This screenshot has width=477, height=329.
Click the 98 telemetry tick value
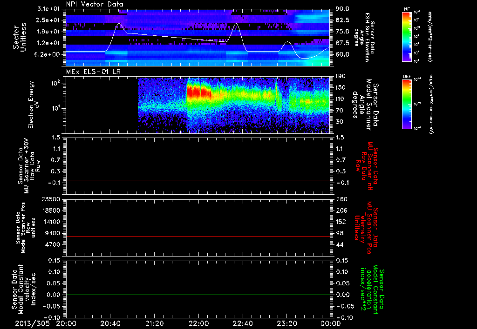(339, 233)
